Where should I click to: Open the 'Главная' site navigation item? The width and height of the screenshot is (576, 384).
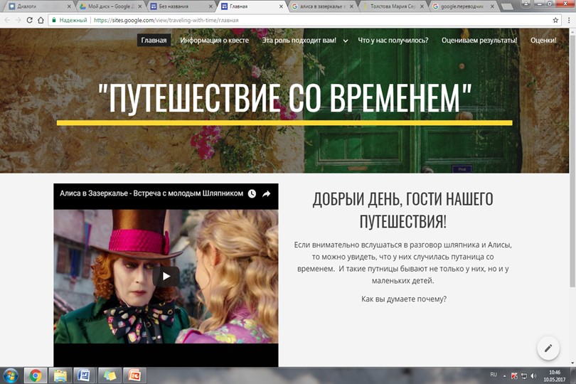(154, 41)
